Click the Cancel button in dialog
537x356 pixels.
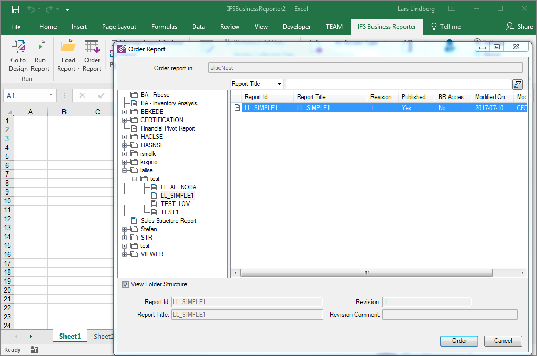502,341
